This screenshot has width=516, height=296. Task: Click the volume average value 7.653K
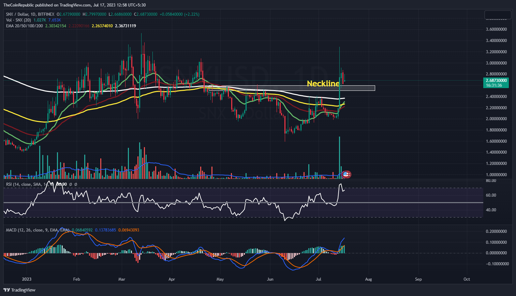coord(55,20)
